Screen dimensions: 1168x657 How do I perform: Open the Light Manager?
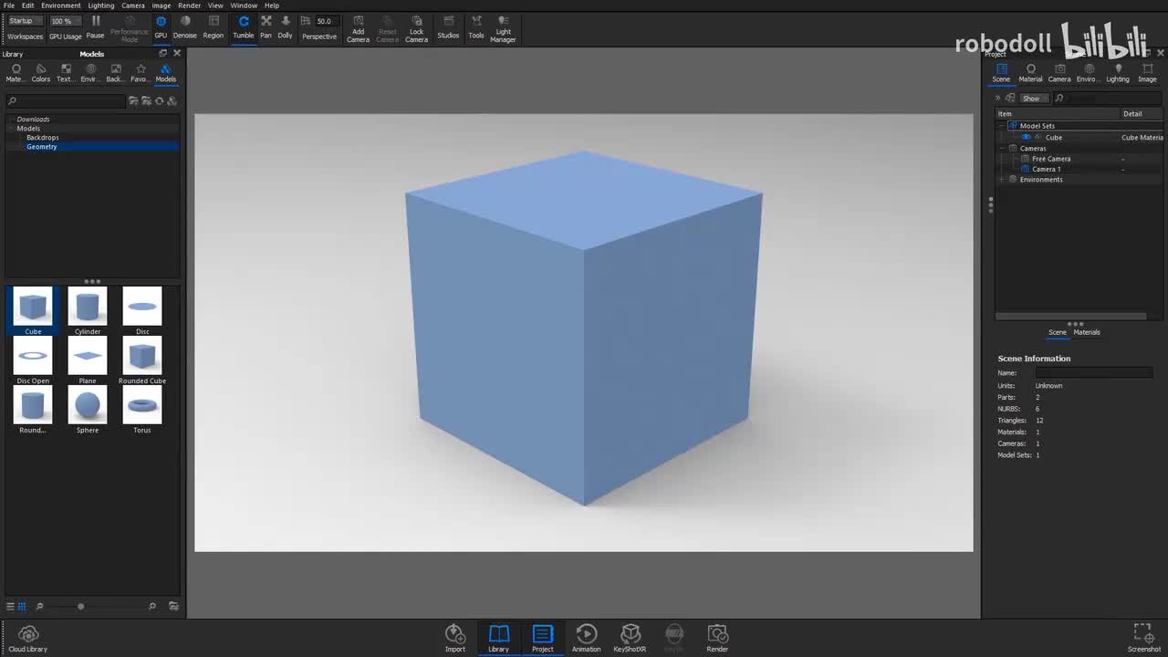[x=503, y=28]
